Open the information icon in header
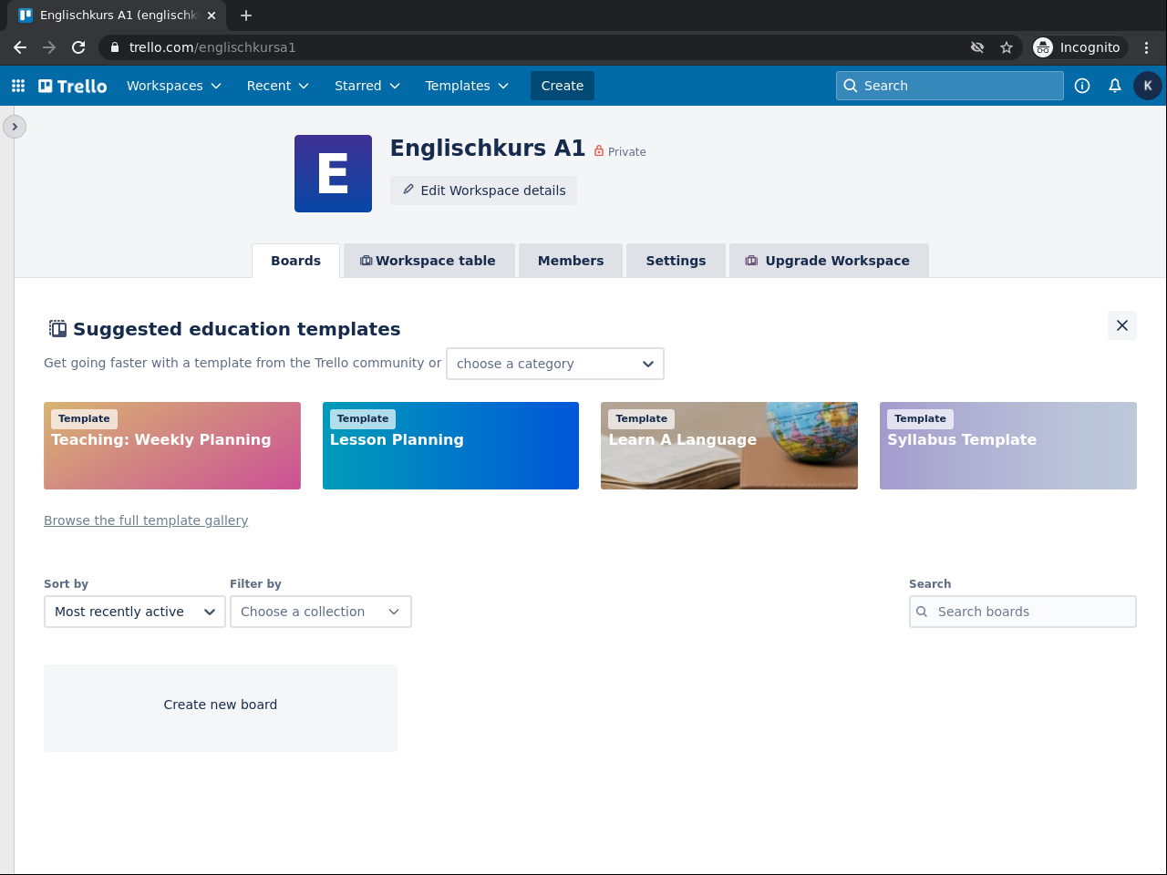The image size is (1167, 875). pos(1082,86)
